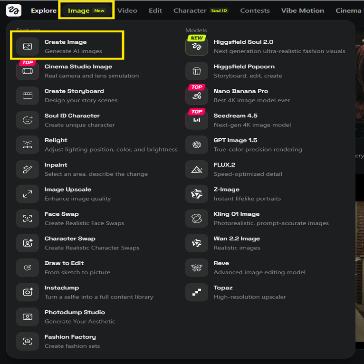The image size is (364, 364).
Task: Click the GPT Image 1.5 icon
Action: click(x=197, y=145)
